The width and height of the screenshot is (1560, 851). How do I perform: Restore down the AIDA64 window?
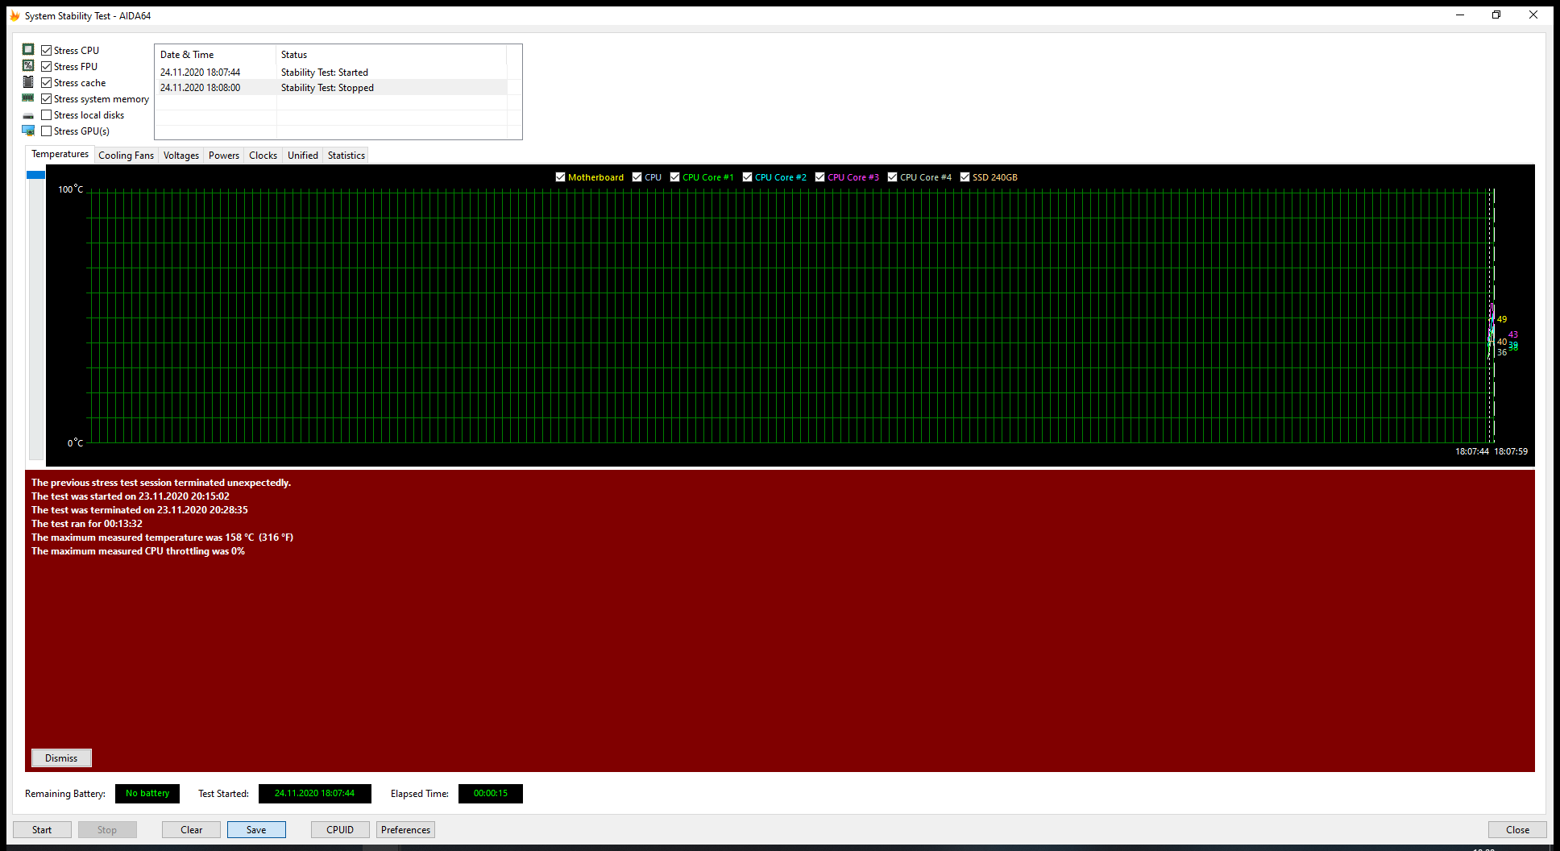tap(1496, 15)
